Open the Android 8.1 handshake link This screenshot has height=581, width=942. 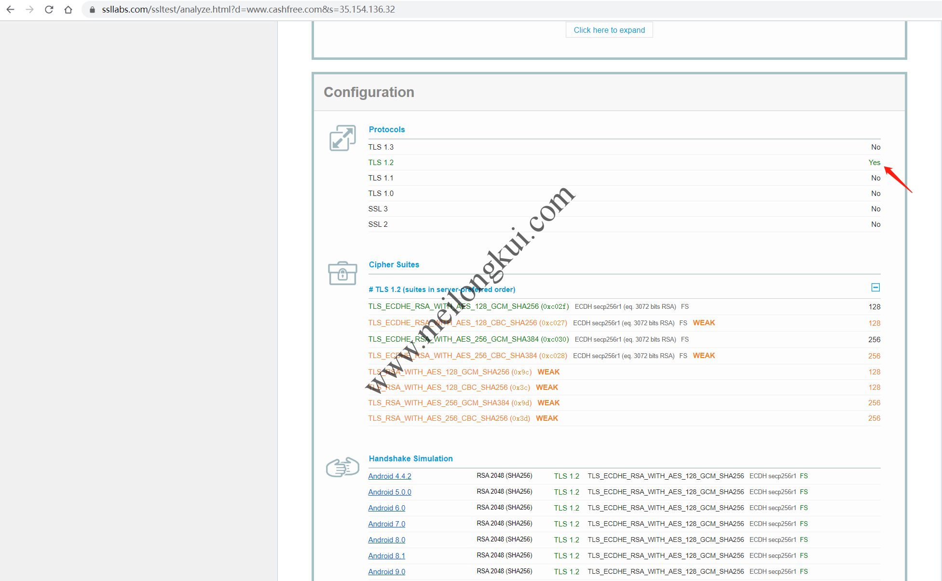click(387, 556)
